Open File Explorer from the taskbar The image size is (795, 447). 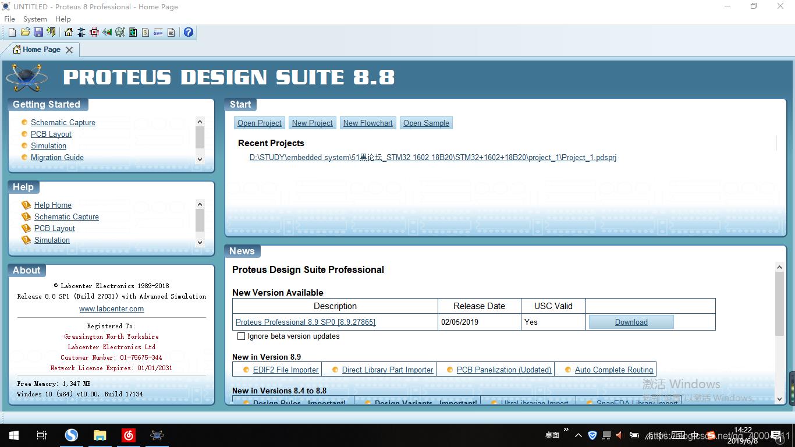(x=100, y=435)
